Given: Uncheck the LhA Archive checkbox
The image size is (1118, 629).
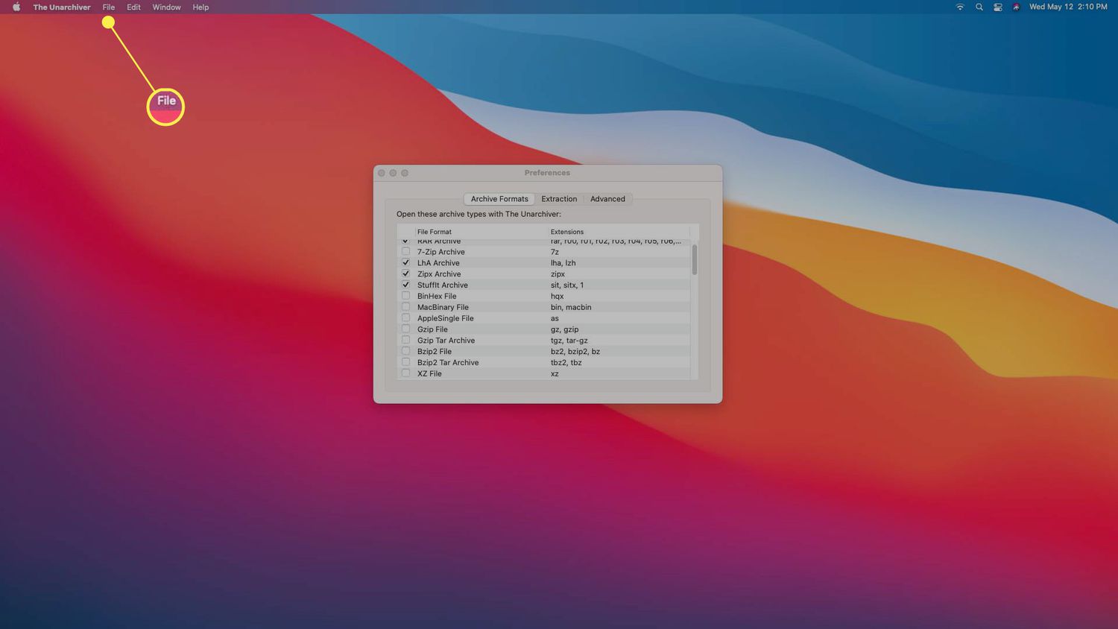Looking at the screenshot, I should point(405,263).
